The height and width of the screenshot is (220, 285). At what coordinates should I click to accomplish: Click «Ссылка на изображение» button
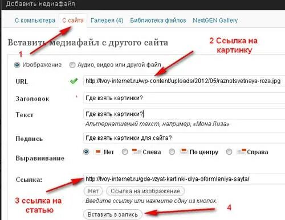[x=145, y=191]
